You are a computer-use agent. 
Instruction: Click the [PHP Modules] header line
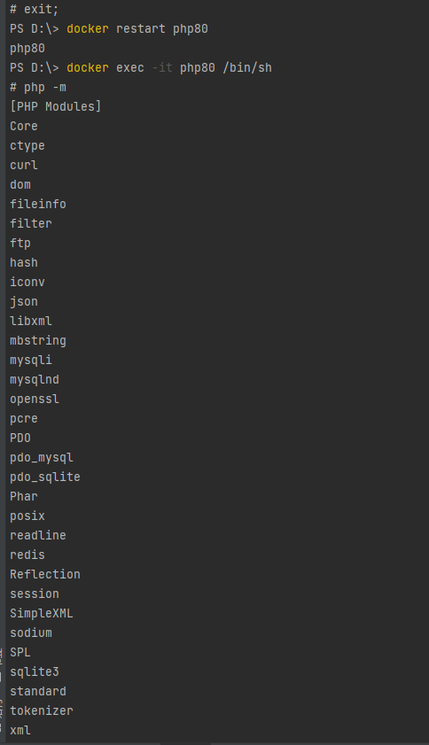coord(56,107)
